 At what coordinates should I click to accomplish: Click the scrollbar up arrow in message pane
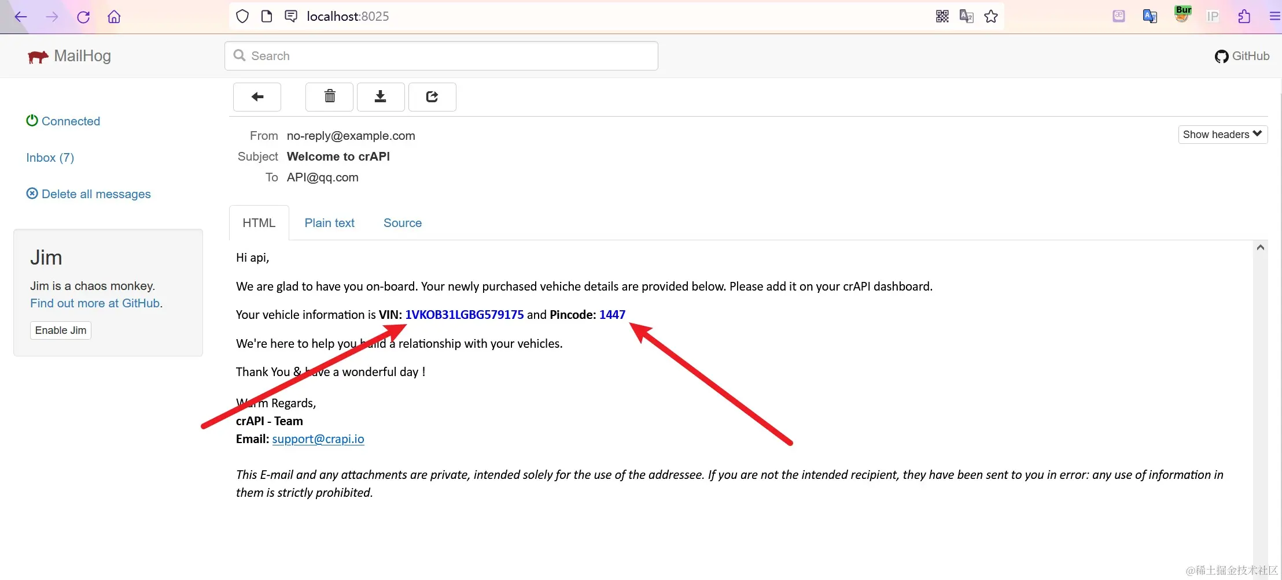tap(1261, 247)
